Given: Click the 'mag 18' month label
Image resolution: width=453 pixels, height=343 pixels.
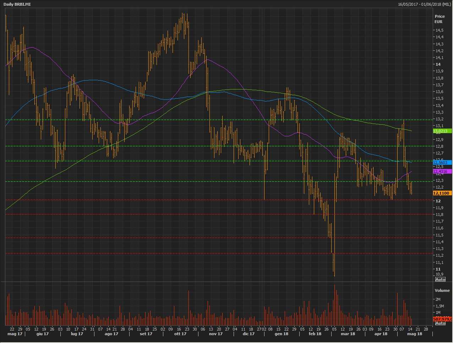Looking at the screenshot, I should (x=414, y=334).
